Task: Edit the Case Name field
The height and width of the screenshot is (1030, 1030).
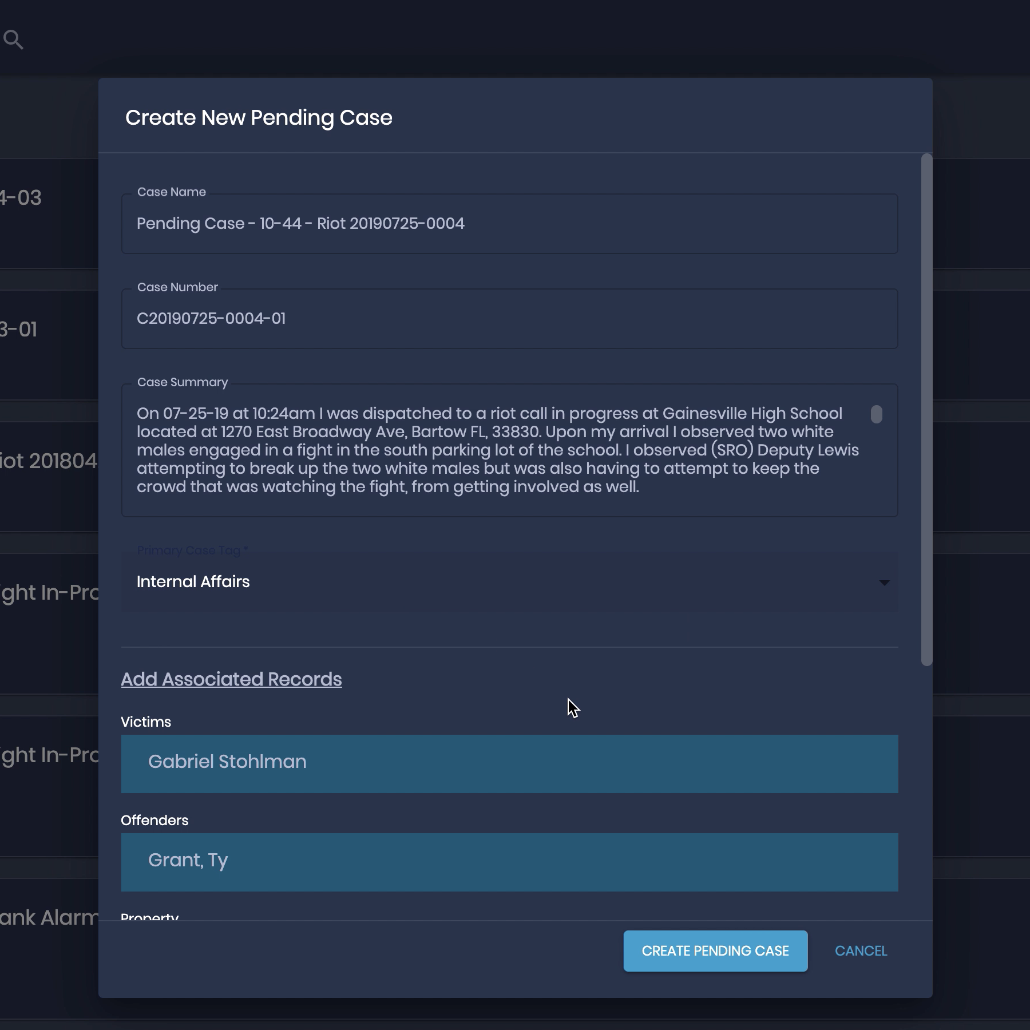Action: (x=509, y=224)
